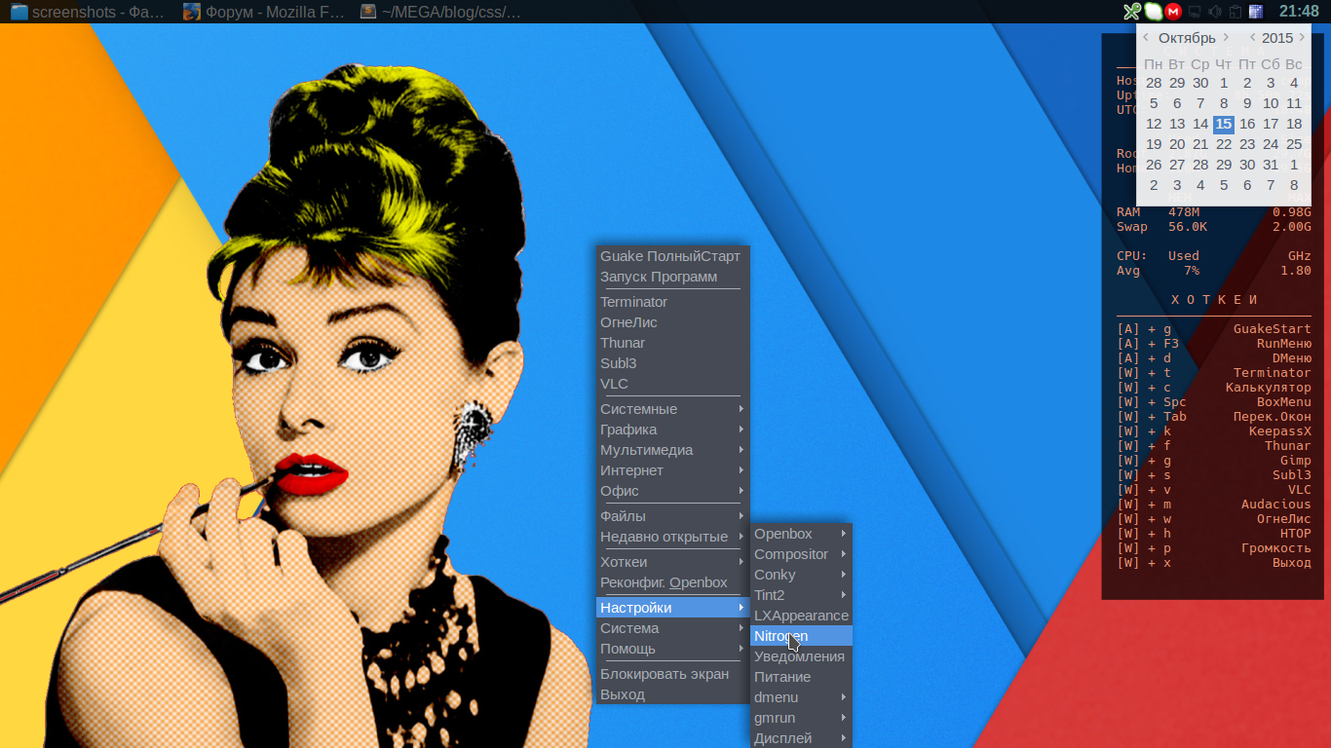The width and height of the screenshot is (1331, 748).
Task: Click the highlighted Настройки menu entry
Action: 672,608
